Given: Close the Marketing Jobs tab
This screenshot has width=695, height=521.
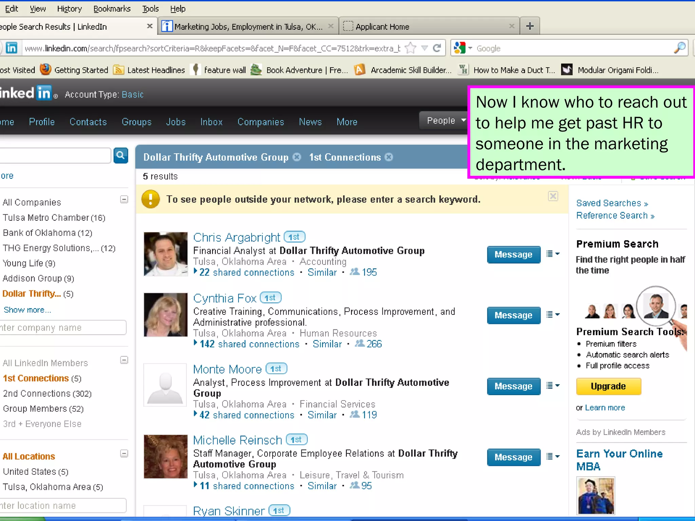Looking at the screenshot, I should click(x=331, y=26).
